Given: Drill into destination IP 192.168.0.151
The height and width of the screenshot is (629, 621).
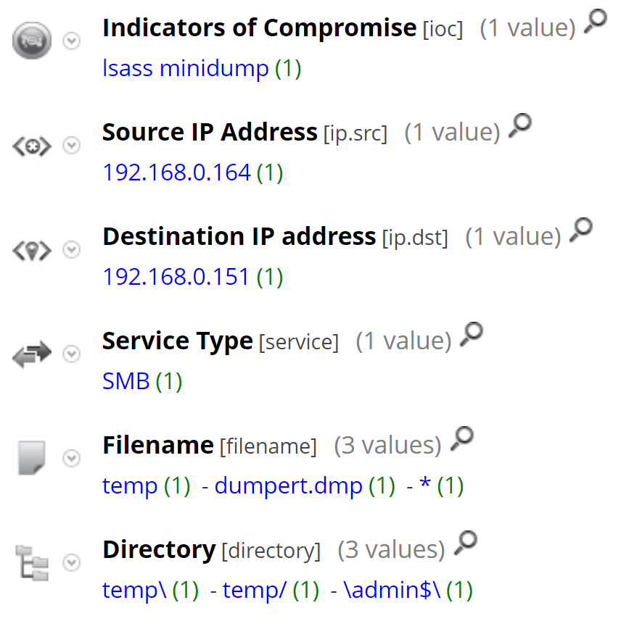Looking at the screenshot, I should [x=176, y=277].
